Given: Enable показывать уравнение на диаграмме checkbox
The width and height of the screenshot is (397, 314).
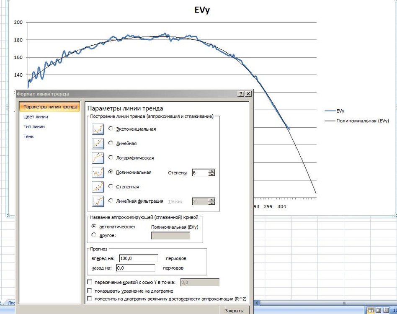Looking at the screenshot, I should [89, 291].
